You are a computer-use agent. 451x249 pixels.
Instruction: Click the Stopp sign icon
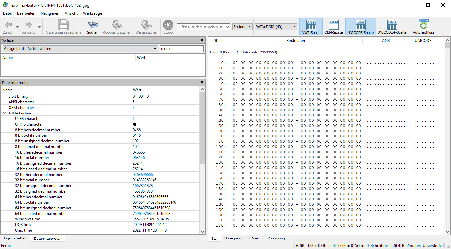click(x=168, y=25)
